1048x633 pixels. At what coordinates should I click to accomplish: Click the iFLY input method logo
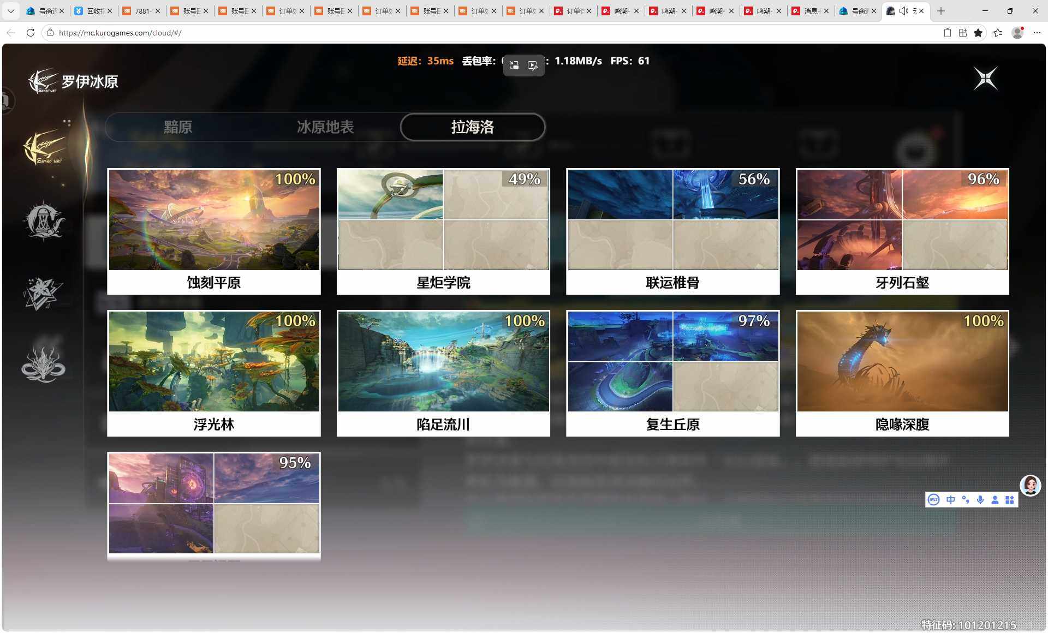click(934, 500)
